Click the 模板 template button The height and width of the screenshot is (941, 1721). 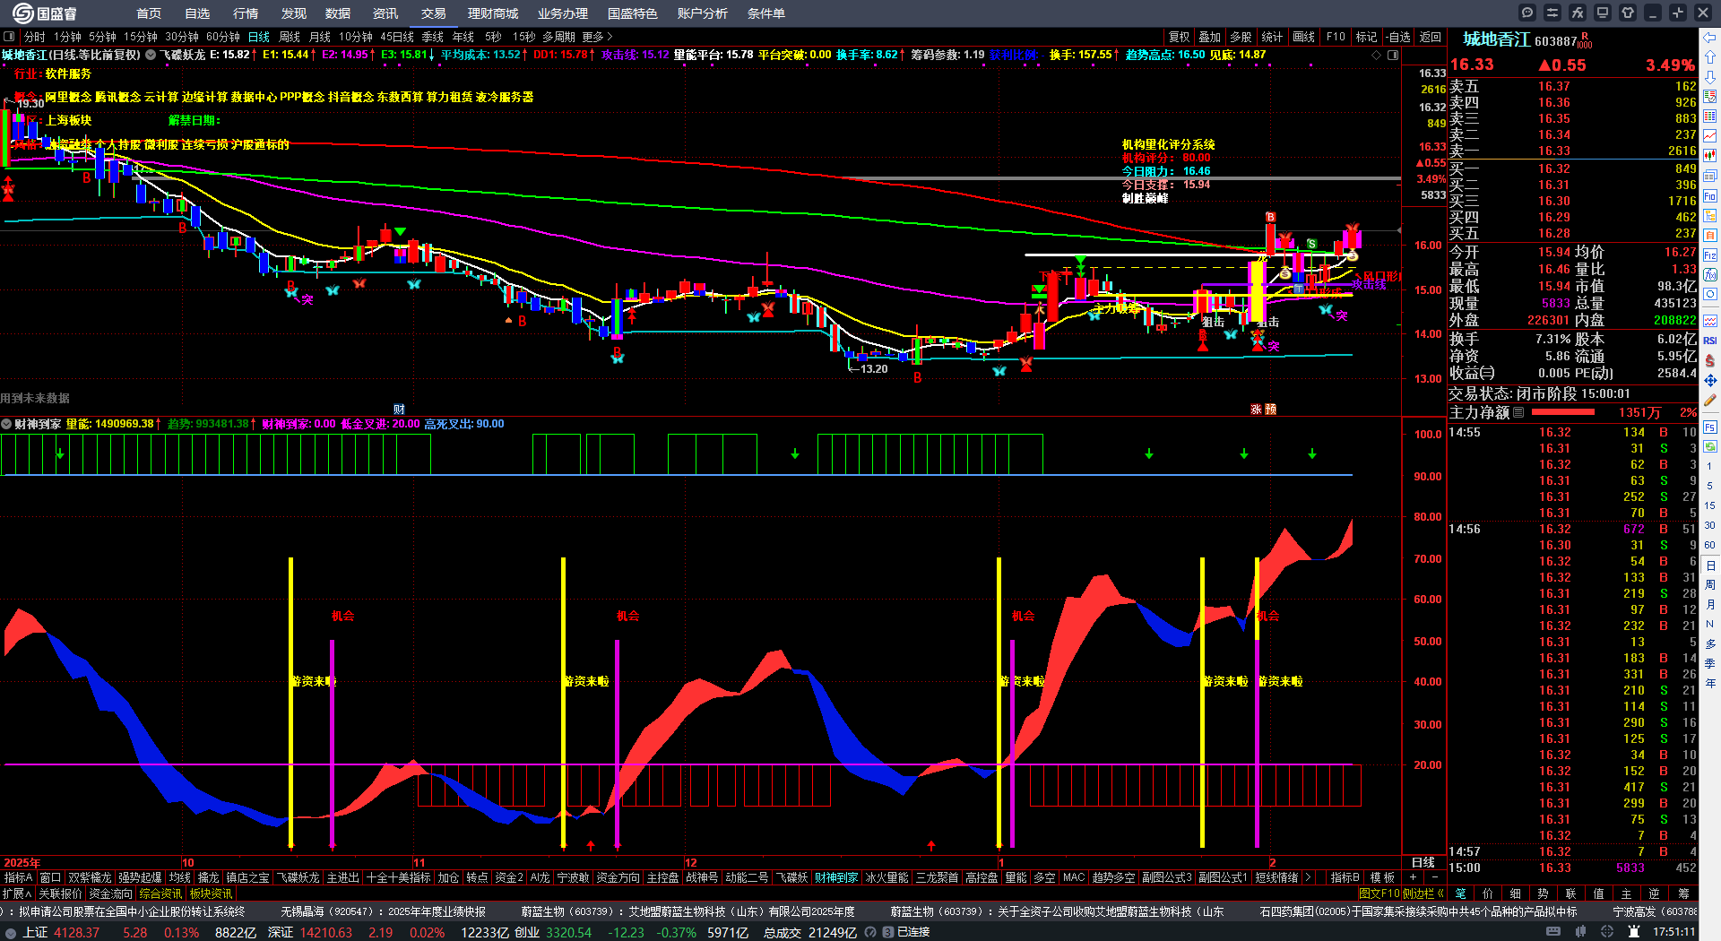1382,877
